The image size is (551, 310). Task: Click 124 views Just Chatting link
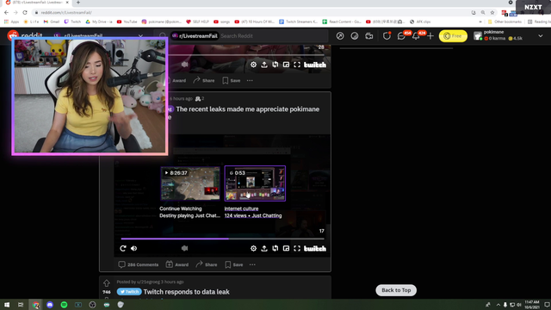tap(253, 216)
